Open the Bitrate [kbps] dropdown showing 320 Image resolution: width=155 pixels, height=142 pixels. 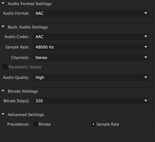pyautogui.click(x=91, y=101)
